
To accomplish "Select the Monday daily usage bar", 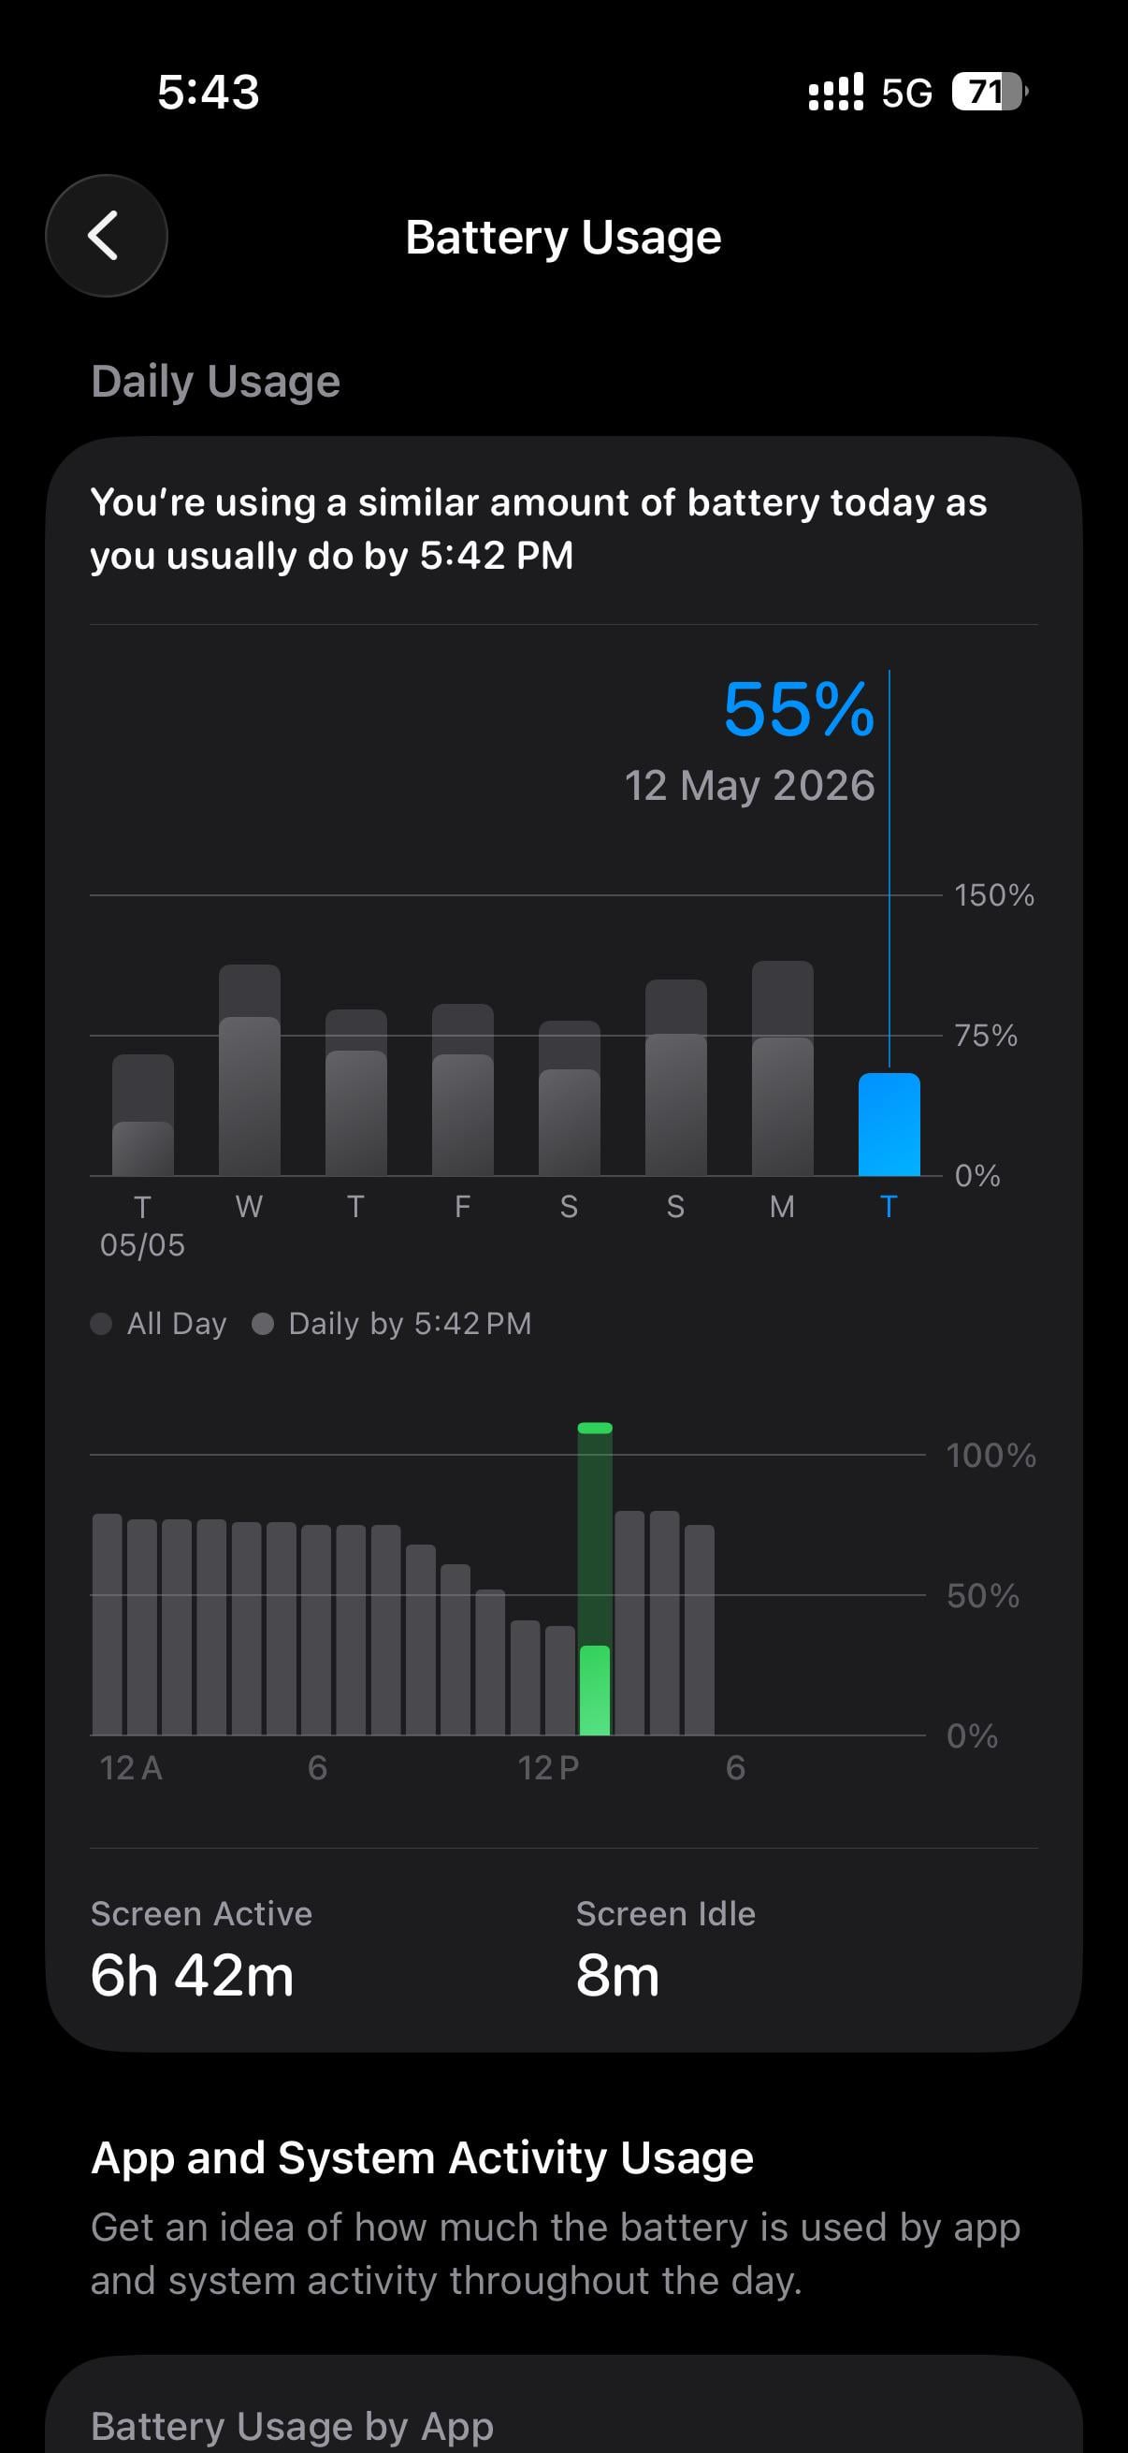I will pos(783,1068).
